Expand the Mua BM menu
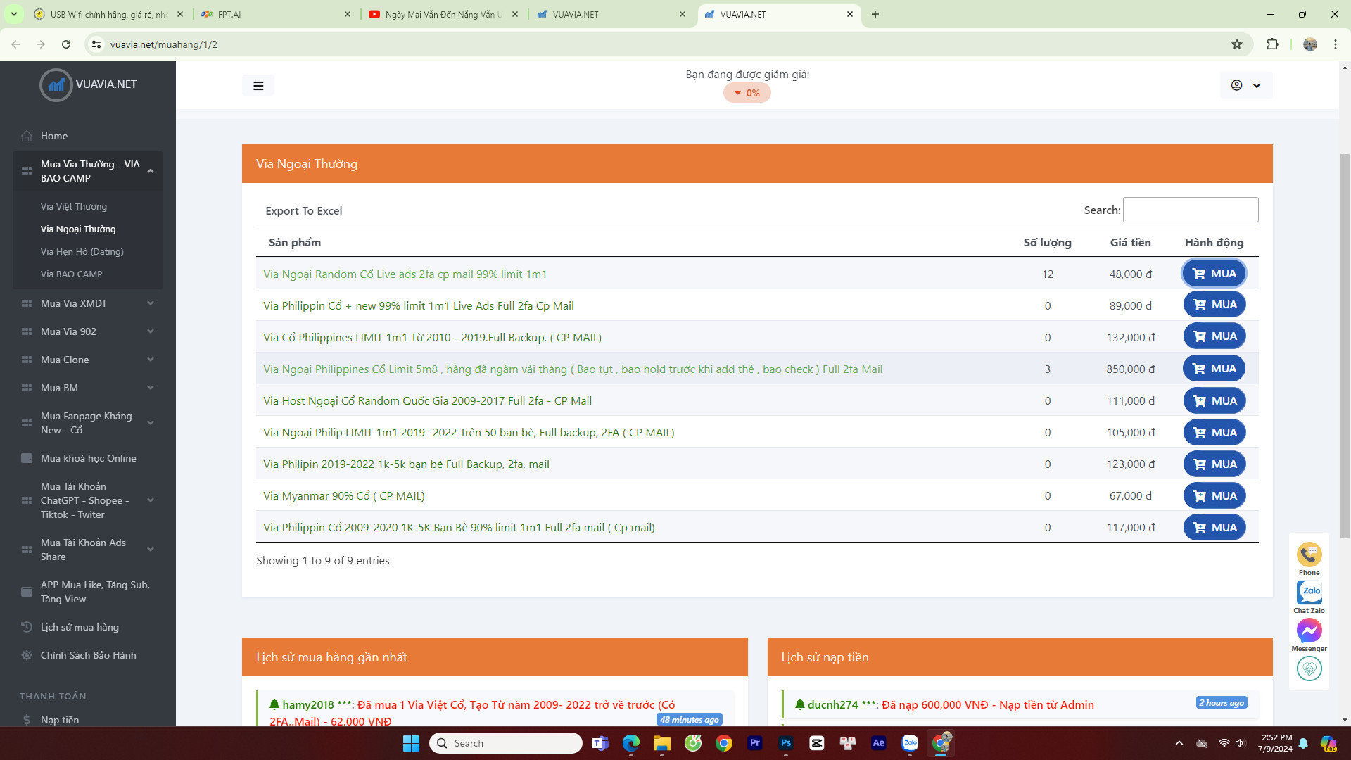This screenshot has width=1351, height=760. point(88,388)
